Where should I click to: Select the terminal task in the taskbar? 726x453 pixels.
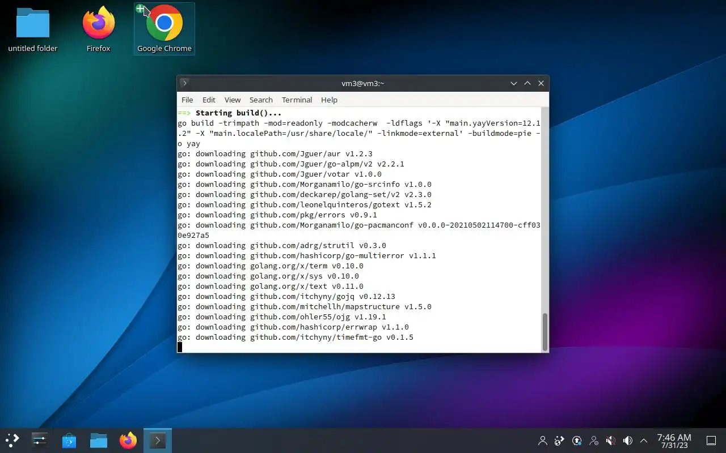tap(158, 440)
